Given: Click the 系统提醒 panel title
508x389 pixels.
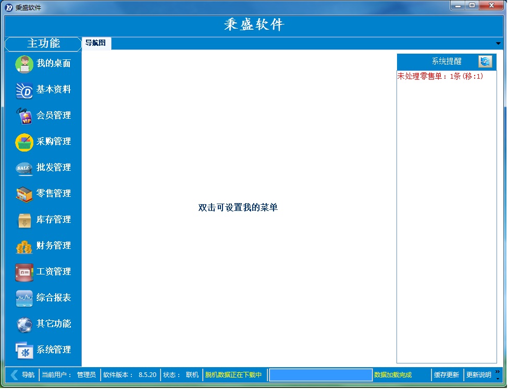Looking at the screenshot, I should click(x=447, y=61).
